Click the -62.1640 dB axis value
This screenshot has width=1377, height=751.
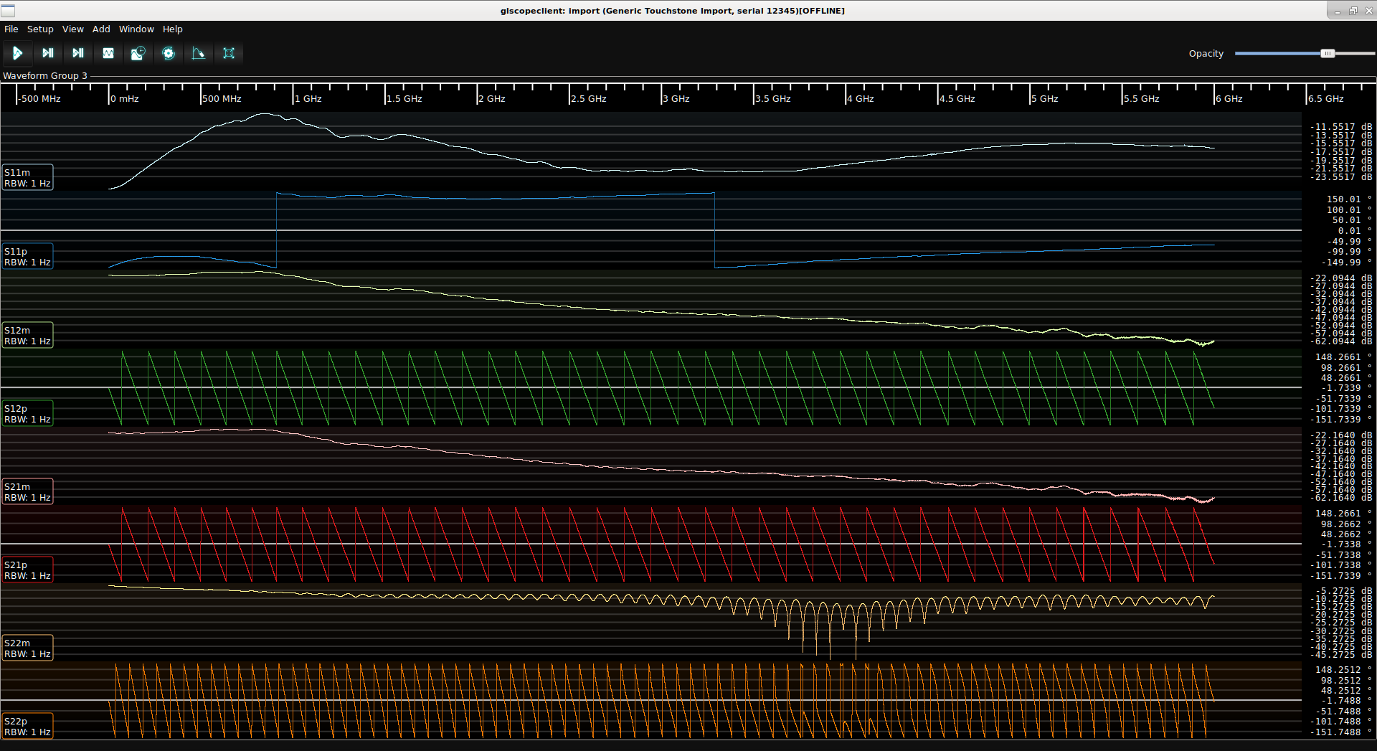(x=1341, y=498)
